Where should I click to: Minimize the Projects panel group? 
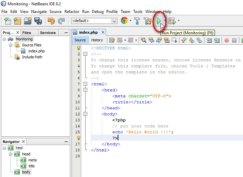pos(66,33)
